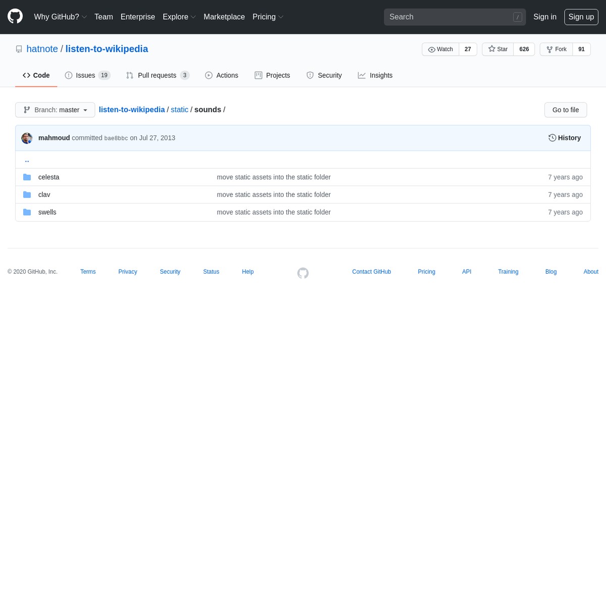The height and width of the screenshot is (606, 606).
Task: Switch to the Insights tab
Action: click(375, 75)
